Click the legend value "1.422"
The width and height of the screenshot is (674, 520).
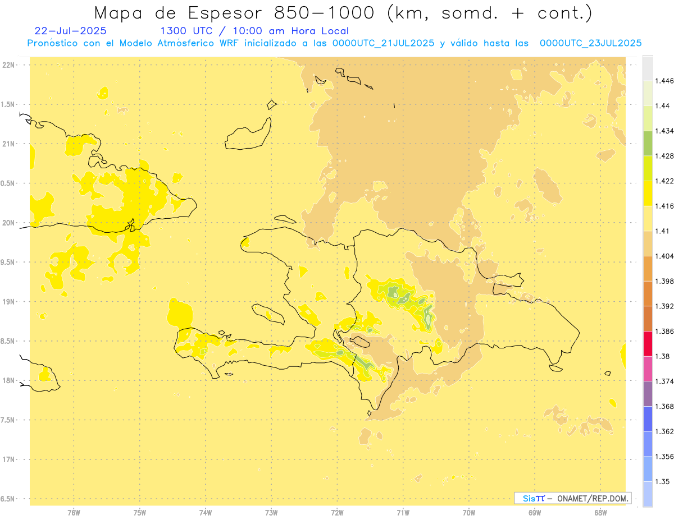pos(664,181)
